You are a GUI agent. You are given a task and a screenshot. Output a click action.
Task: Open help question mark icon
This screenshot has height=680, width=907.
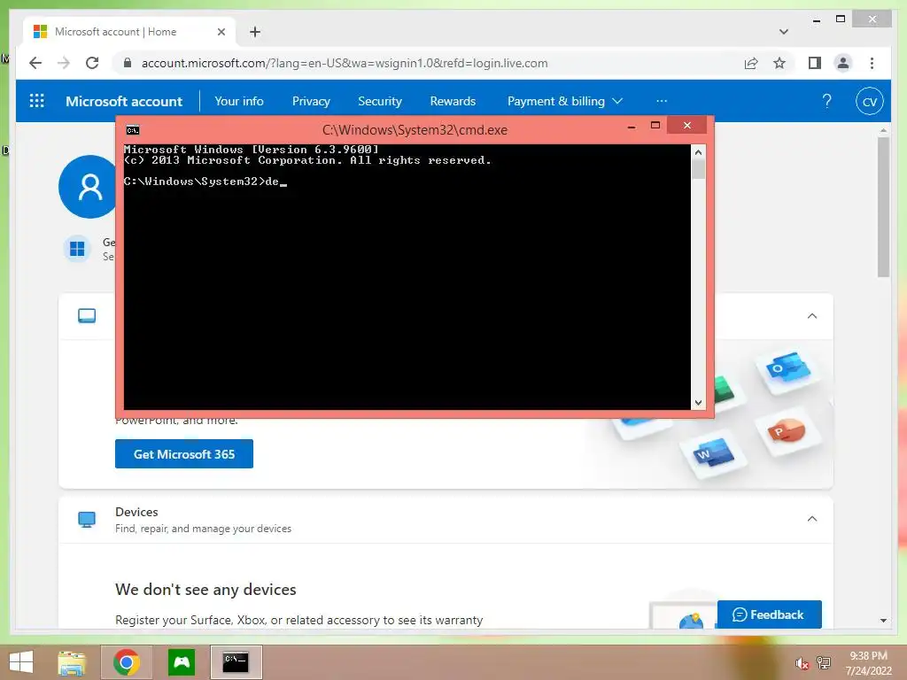pyautogui.click(x=827, y=101)
